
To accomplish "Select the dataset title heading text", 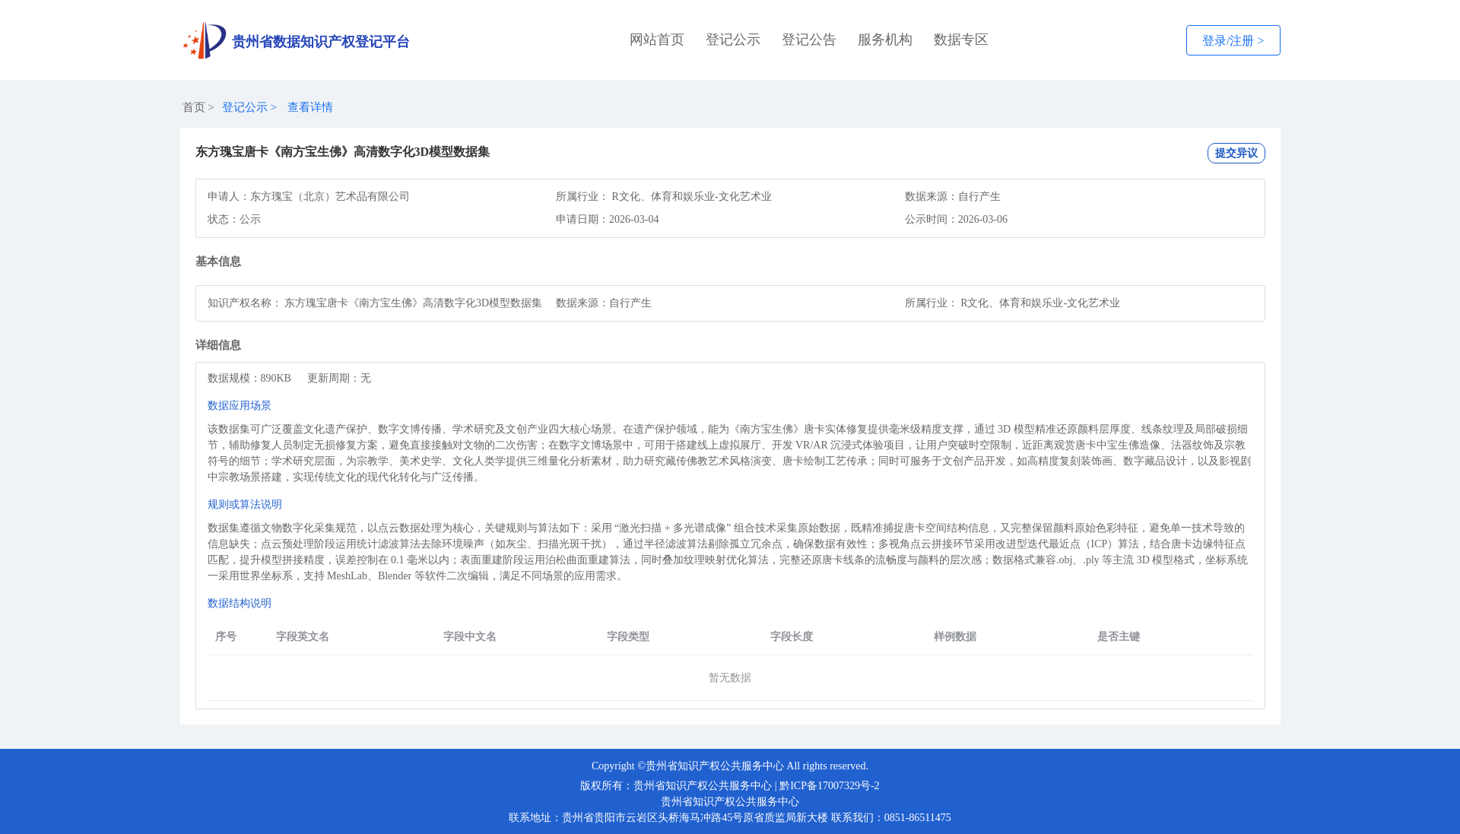I will [x=342, y=152].
